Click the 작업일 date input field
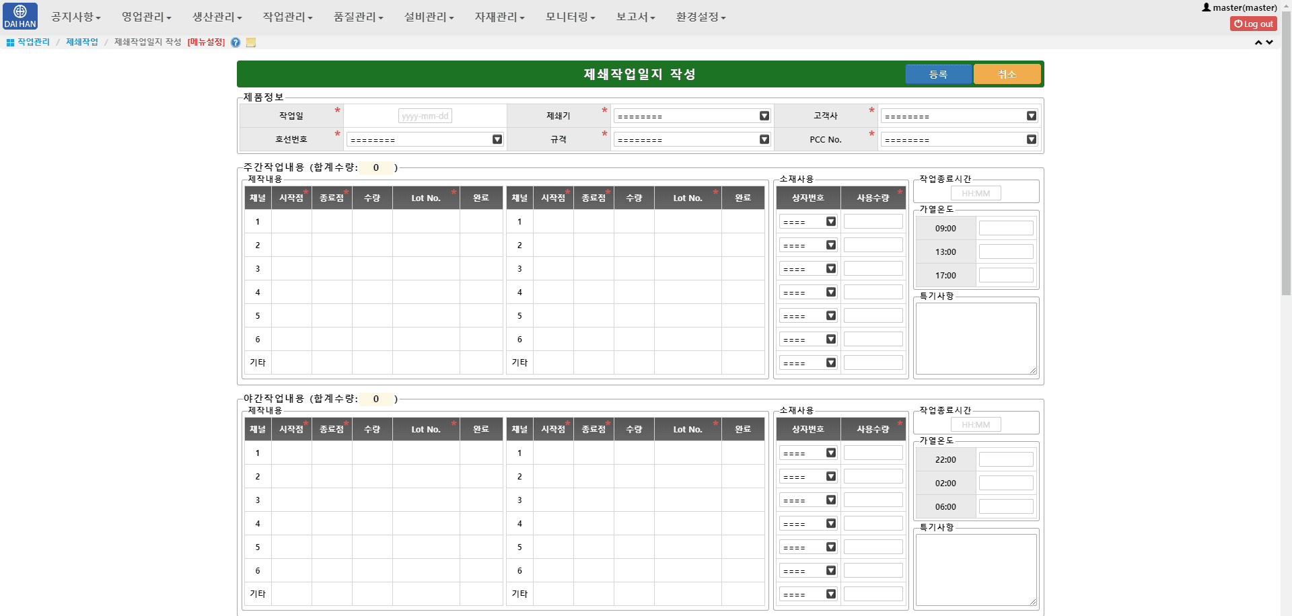This screenshot has height=616, width=1292. point(425,116)
